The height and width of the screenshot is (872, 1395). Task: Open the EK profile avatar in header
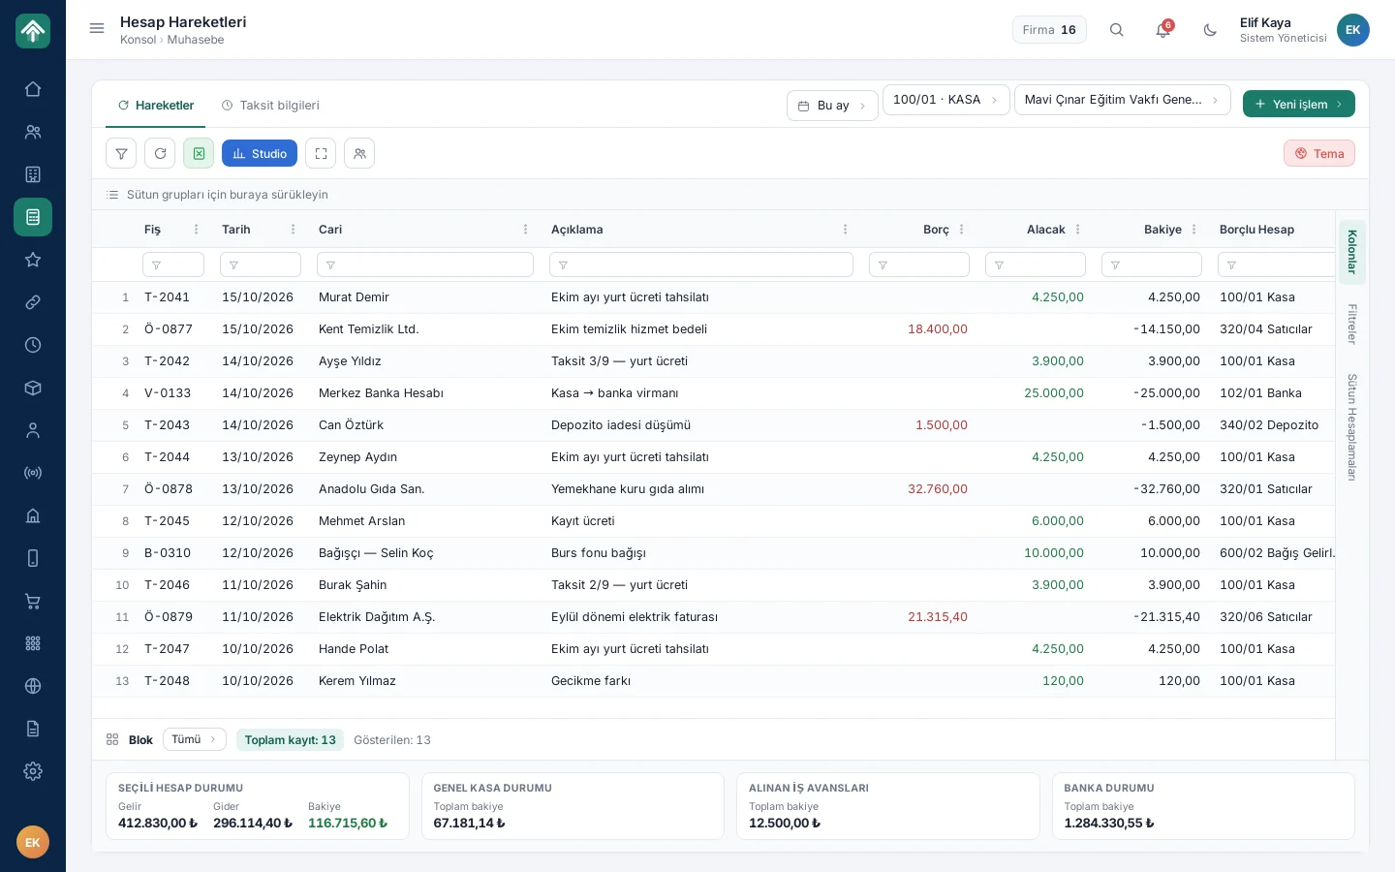click(1353, 30)
